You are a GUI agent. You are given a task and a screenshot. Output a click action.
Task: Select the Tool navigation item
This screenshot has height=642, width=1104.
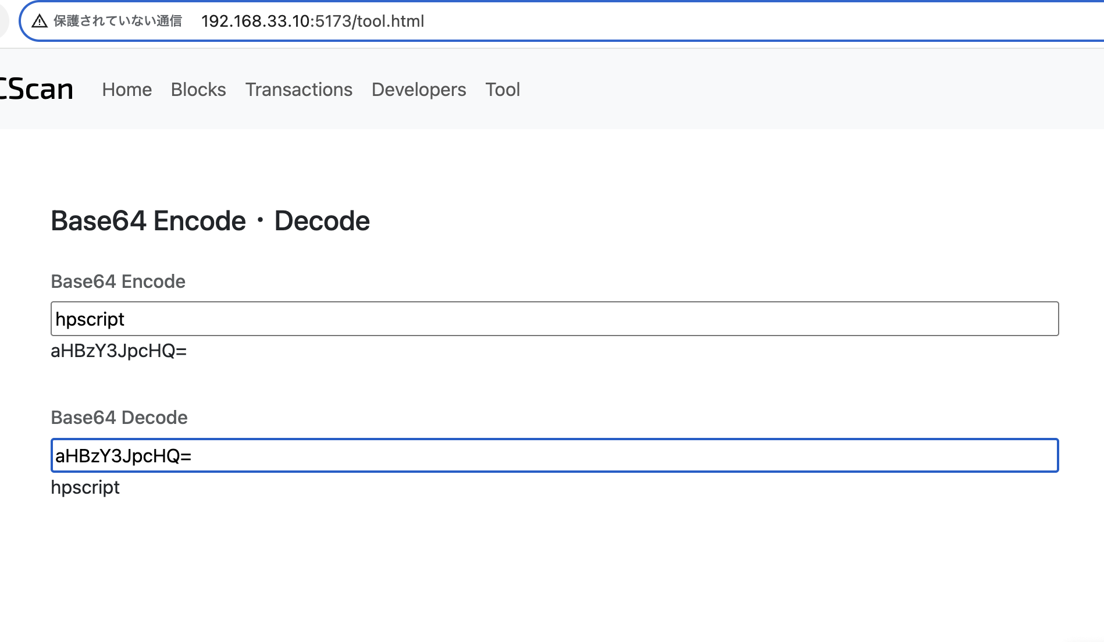click(x=503, y=90)
